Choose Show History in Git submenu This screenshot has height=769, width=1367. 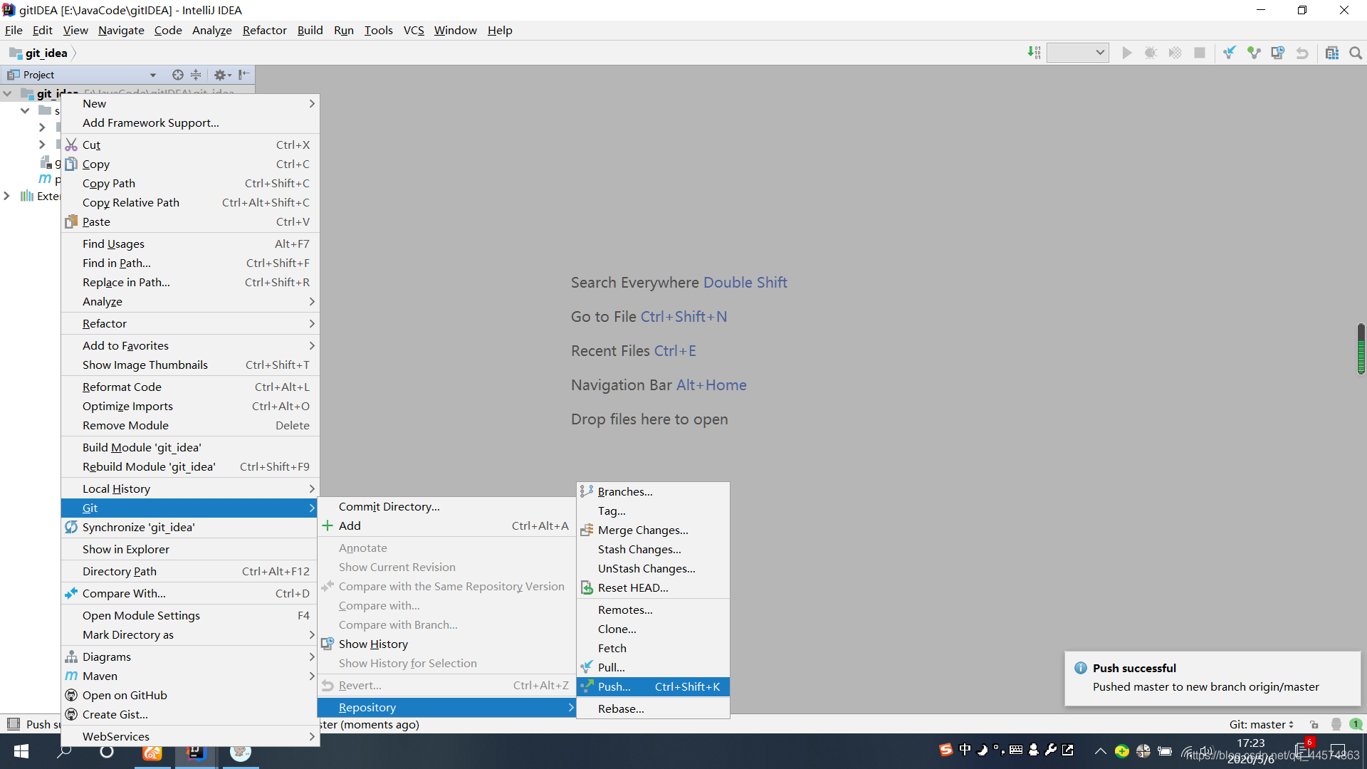(x=446, y=644)
